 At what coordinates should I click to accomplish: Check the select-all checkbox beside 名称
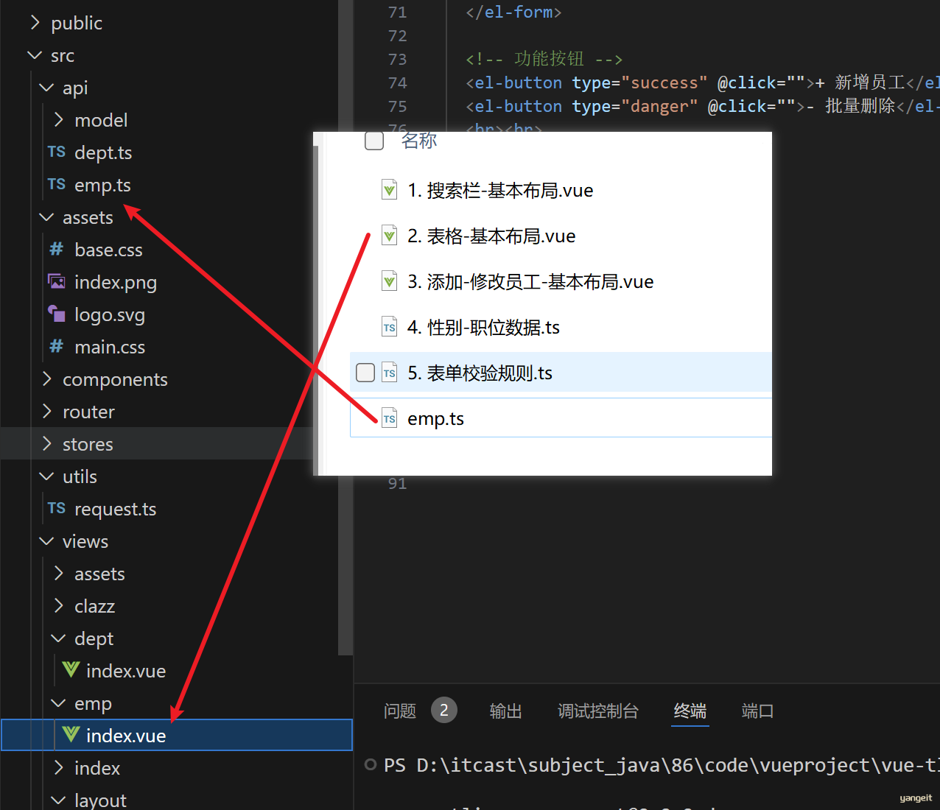click(374, 141)
